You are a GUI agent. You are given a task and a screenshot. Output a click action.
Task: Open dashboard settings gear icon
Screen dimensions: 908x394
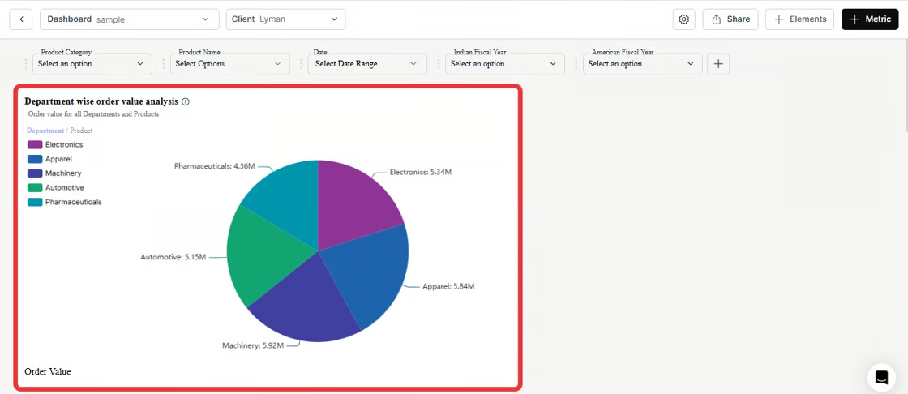click(684, 19)
